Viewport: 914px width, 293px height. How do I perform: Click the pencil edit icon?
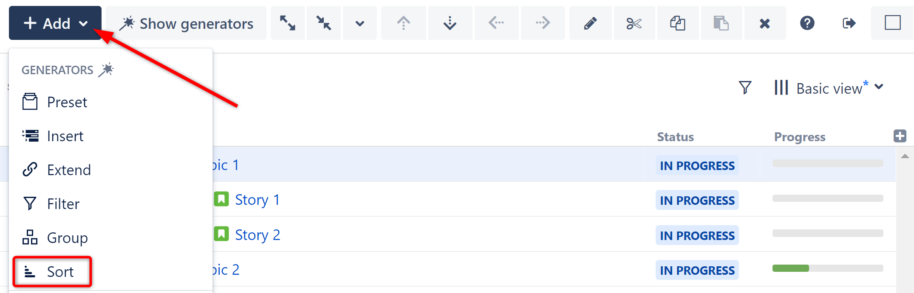click(x=590, y=23)
